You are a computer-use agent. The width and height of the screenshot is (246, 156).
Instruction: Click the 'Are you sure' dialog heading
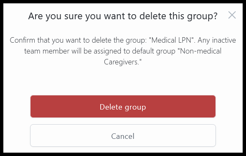coord(123,16)
